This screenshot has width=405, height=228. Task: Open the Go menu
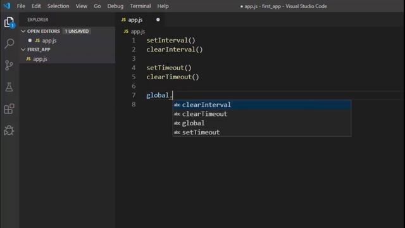(x=97, y=6)
